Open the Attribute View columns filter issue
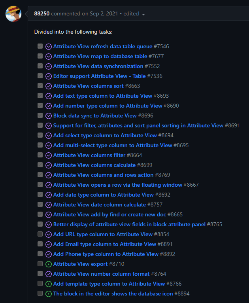The width and height of the screenshot is (249, 303). (89, 155)
